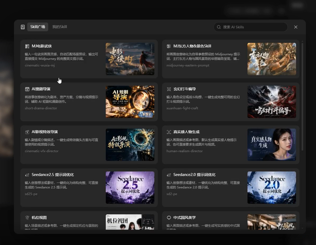This screenshot has height=245, width=316.
Task: Switch to the Skill广场 tab
Action: [x=38, y=27]
